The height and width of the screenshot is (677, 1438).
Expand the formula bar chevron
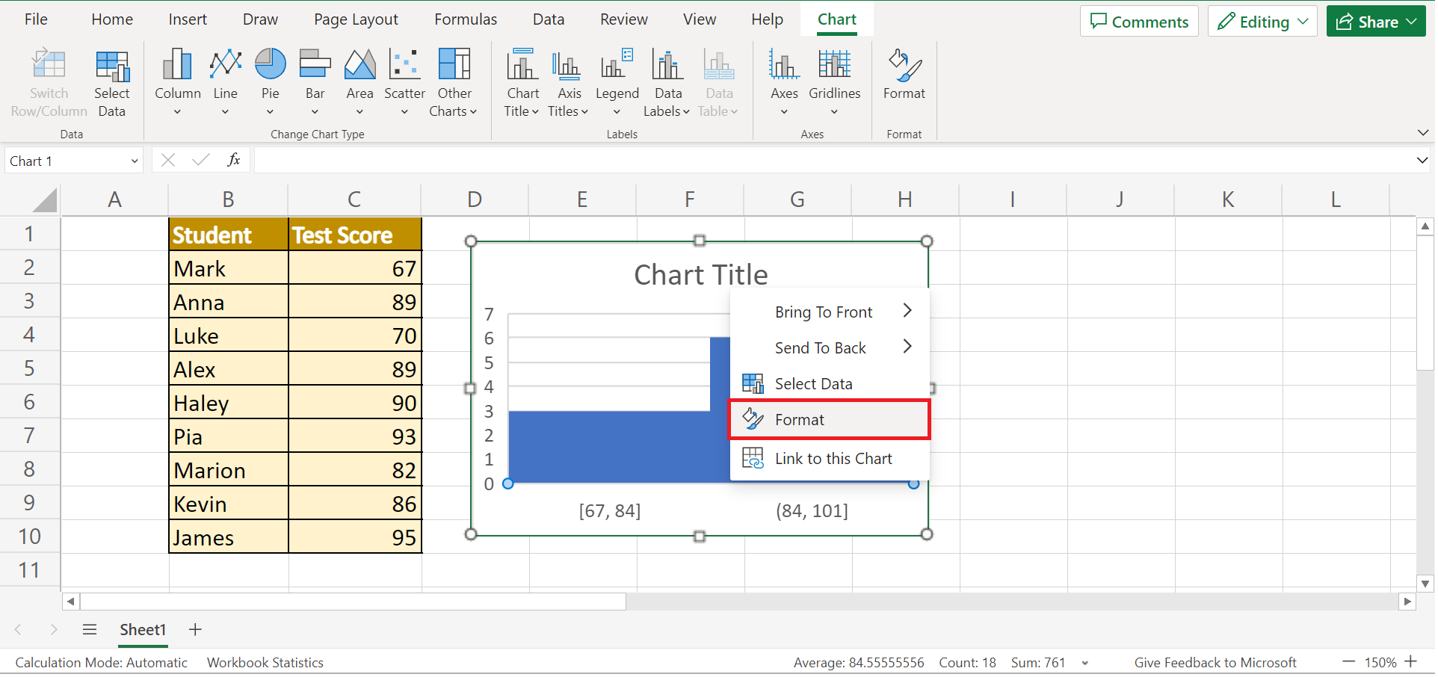(1422, 160)
